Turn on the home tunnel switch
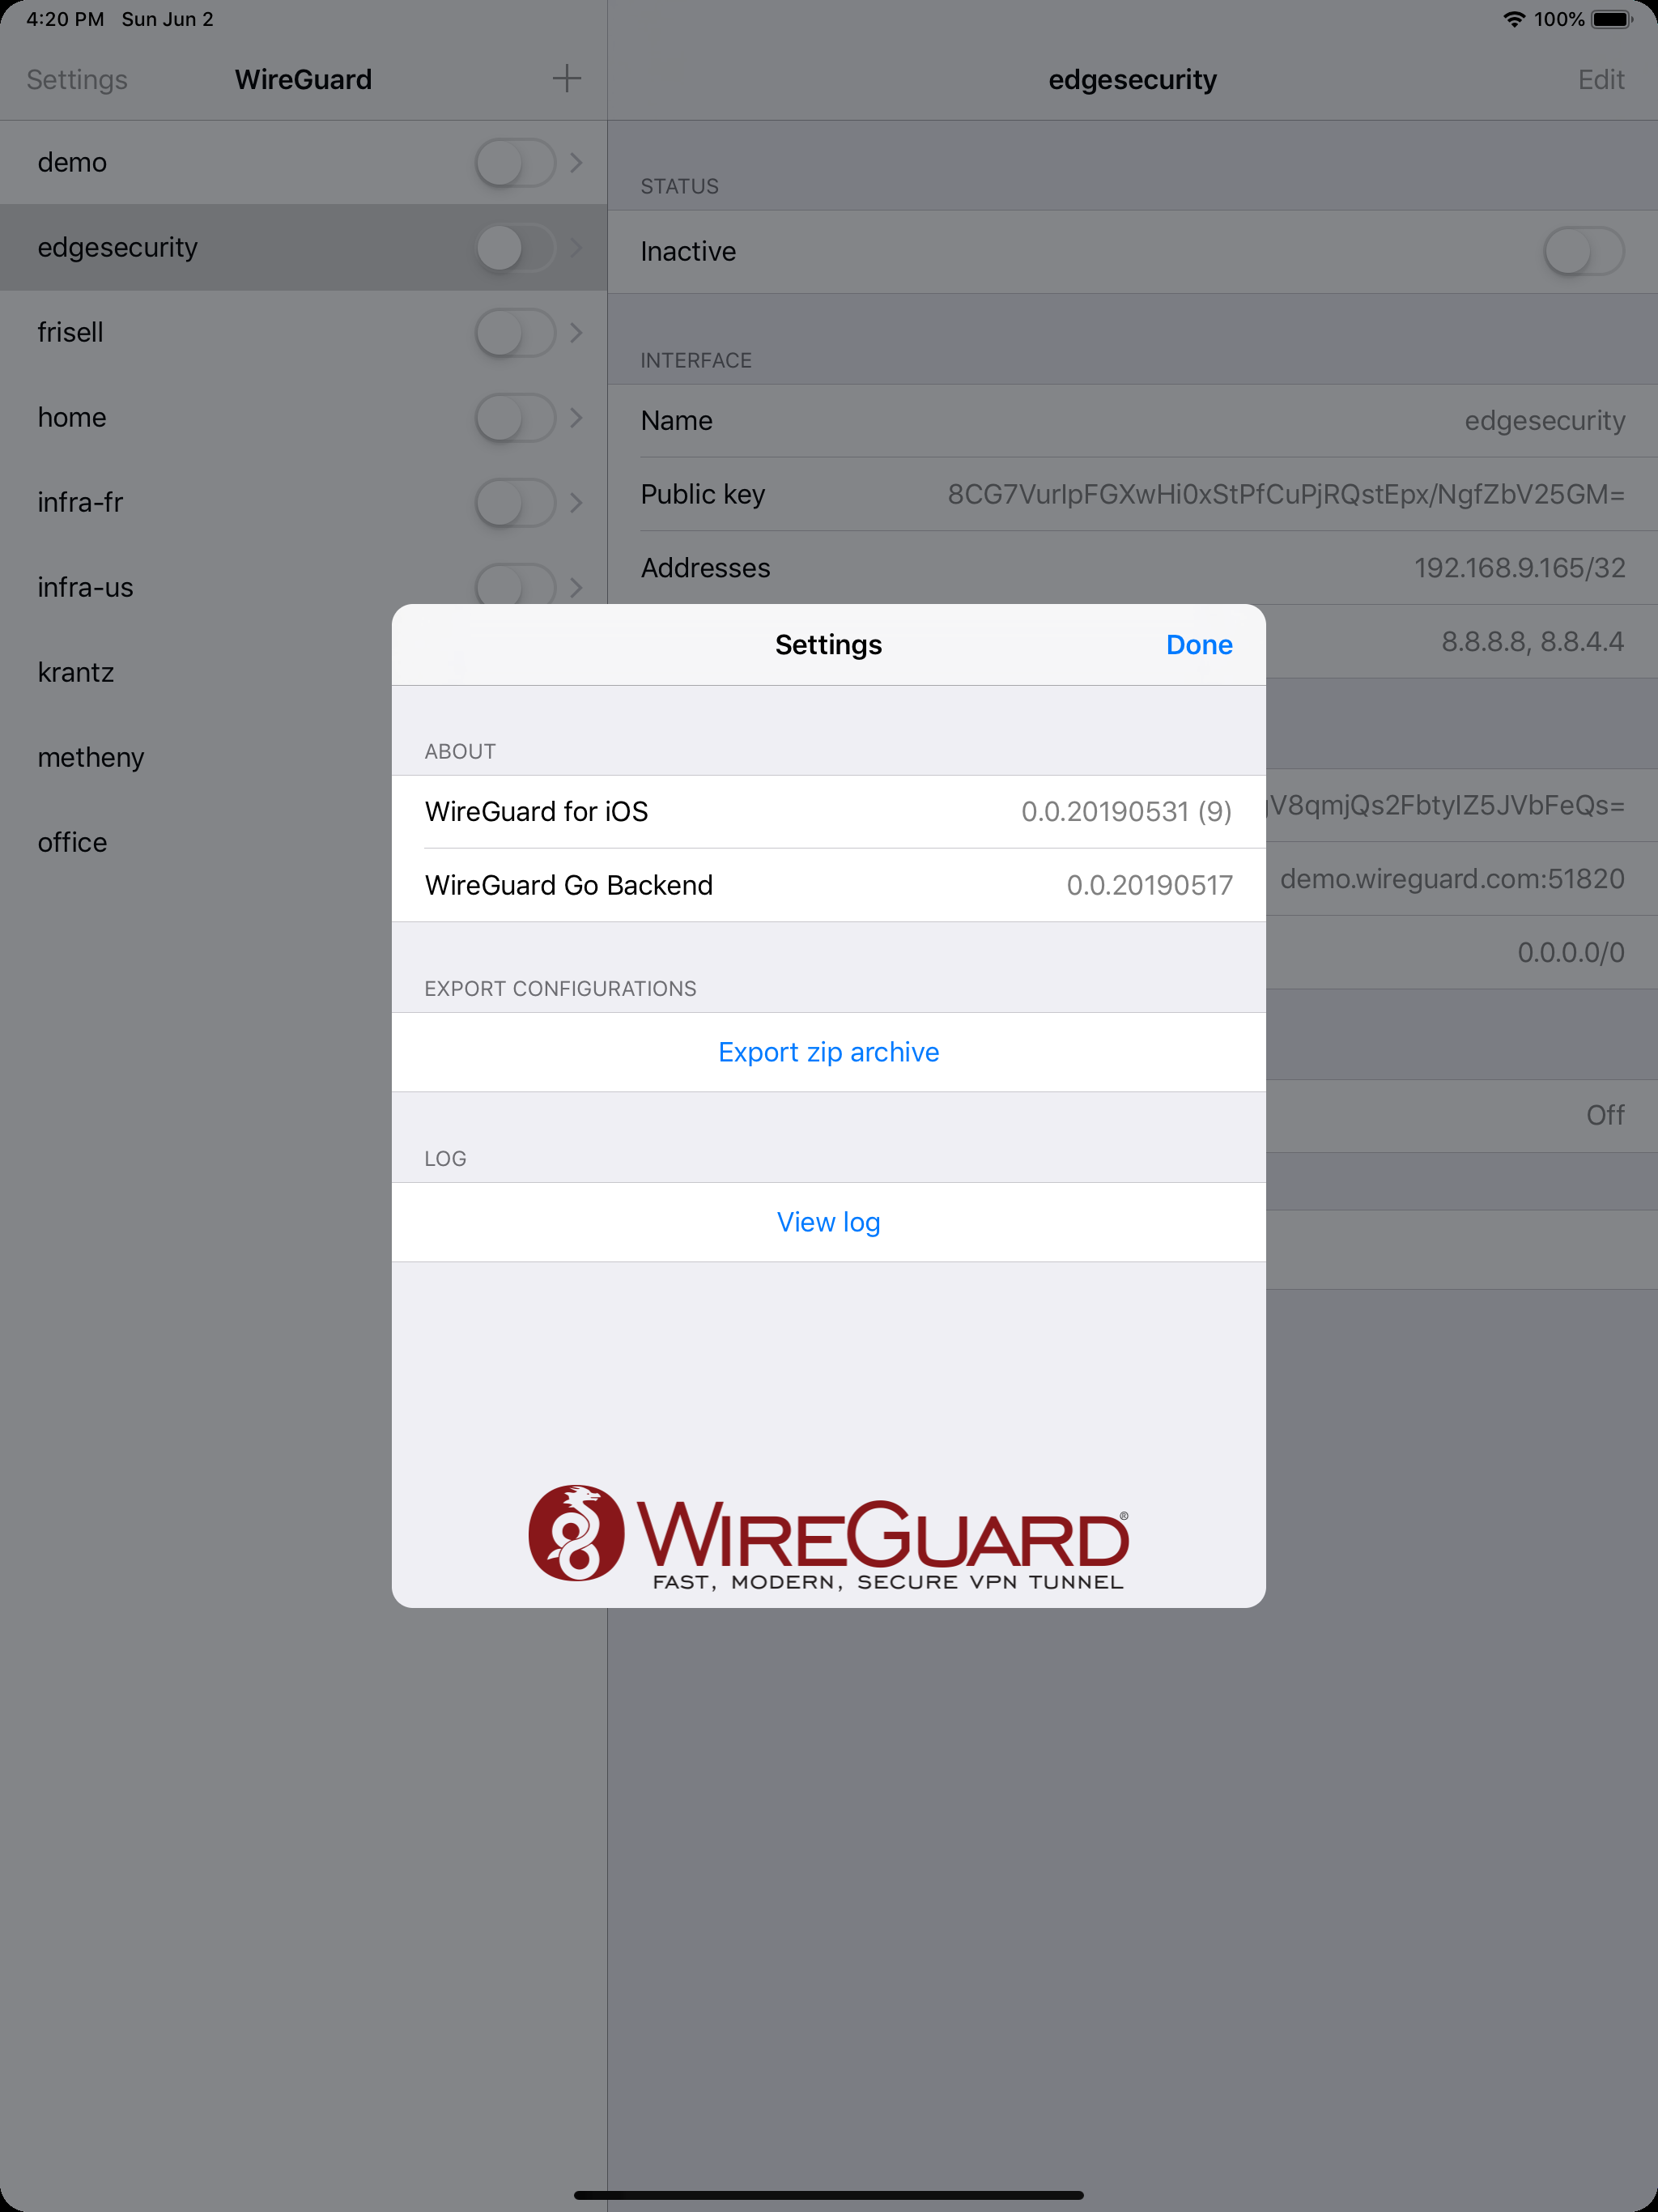The width and height of the screenshot is (1658, 2212). pyautogui.click(x=515, y=418)
